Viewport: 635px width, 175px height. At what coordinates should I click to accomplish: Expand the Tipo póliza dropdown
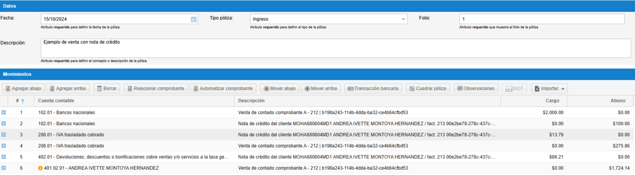click(x=403, y=19)
